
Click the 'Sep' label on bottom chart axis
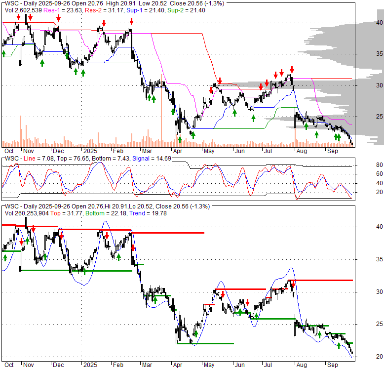coord(333,365)
